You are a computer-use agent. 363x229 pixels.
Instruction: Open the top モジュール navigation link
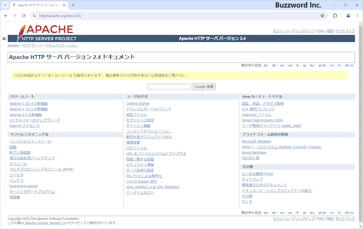[x=281, y=31]
